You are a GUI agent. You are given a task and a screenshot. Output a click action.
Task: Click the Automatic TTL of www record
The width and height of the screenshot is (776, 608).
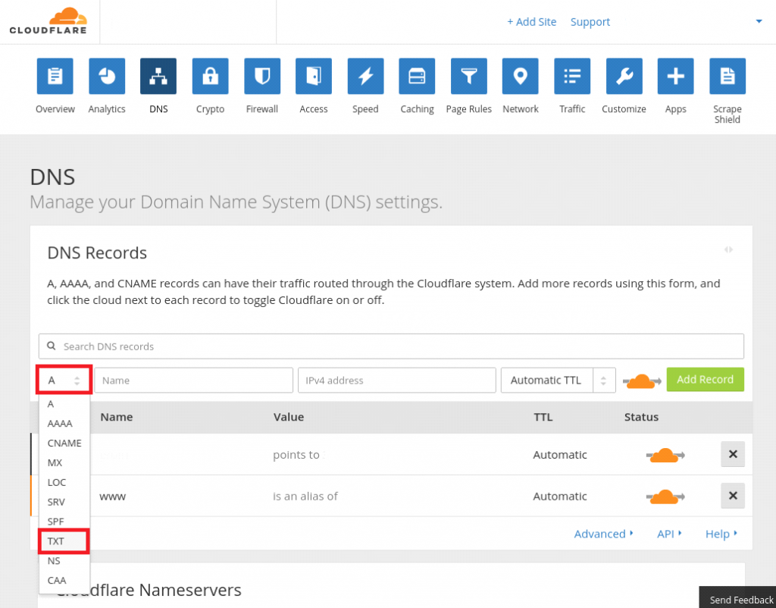[560, 496]
